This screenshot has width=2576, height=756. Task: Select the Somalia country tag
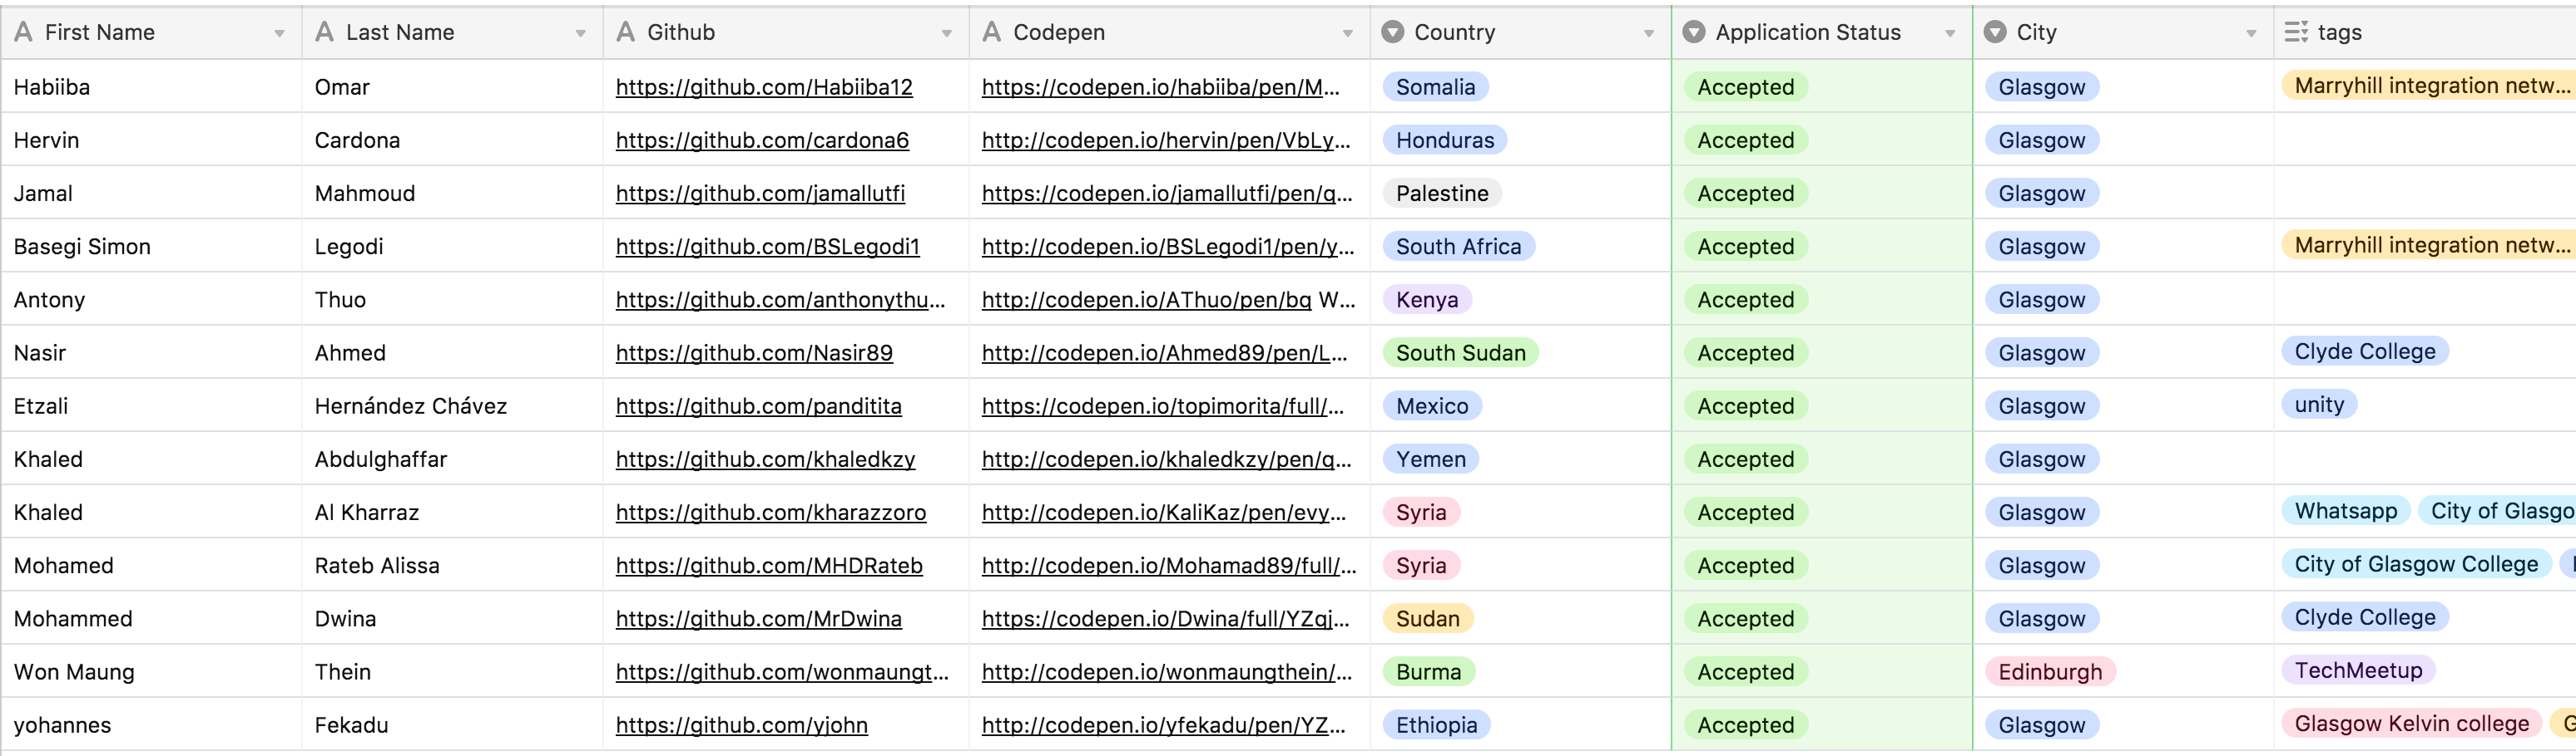tap(1435, 87)
